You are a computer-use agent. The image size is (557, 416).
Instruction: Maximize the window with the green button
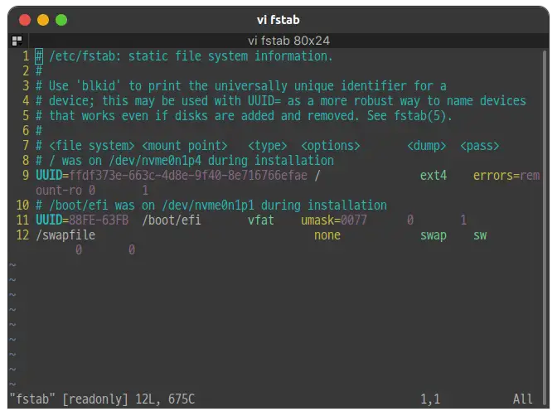(61, 20)
